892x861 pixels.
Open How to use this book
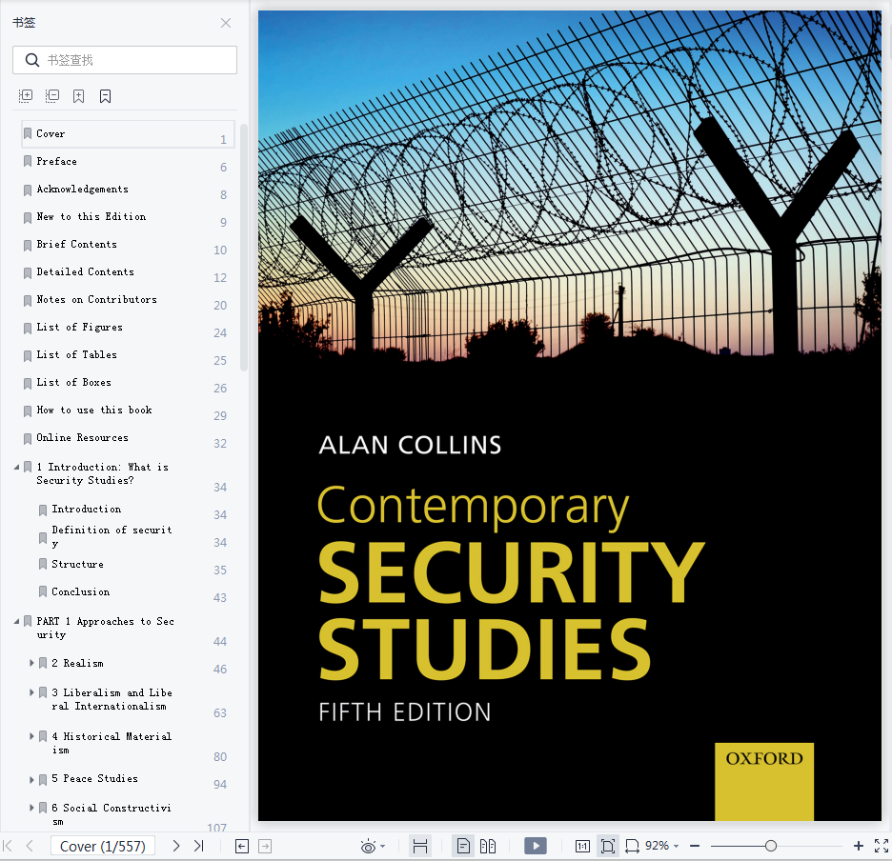click(128, 410)
